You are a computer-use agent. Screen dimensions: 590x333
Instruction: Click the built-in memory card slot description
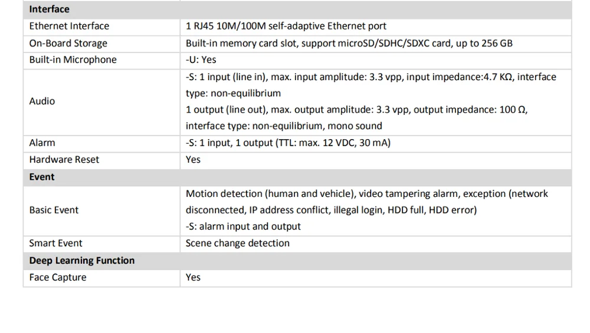tap(349, 43)
